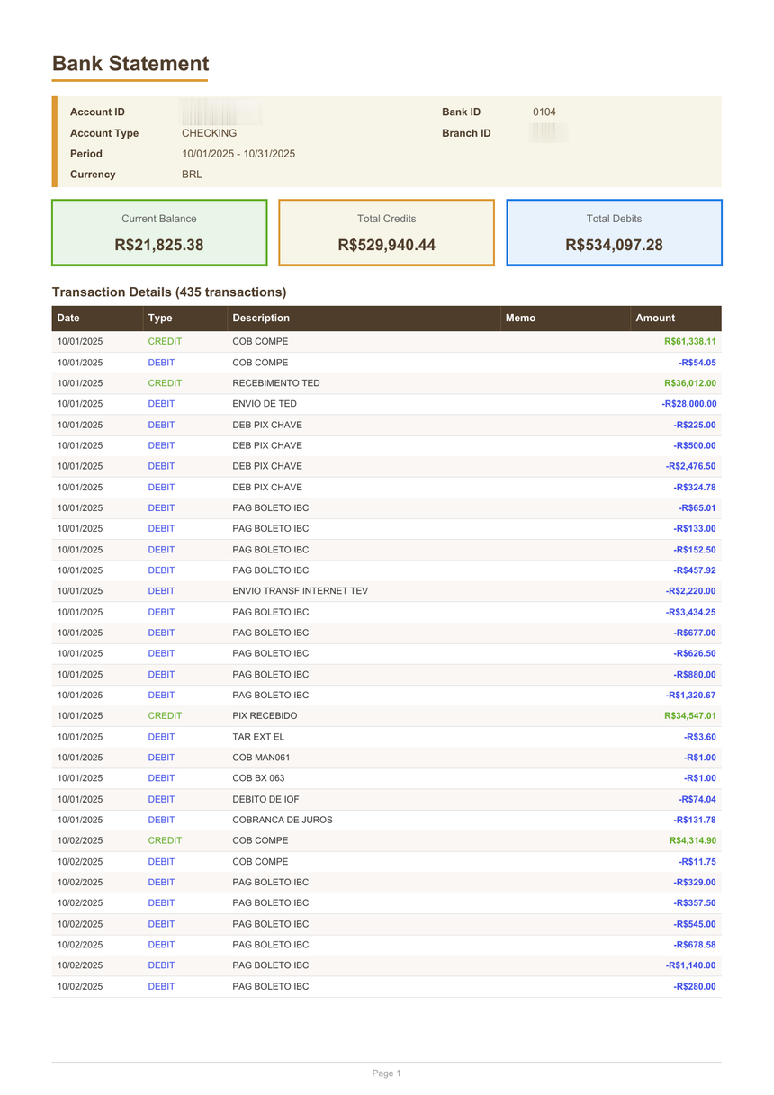Click the amount -R$54.05

(697, 363)
